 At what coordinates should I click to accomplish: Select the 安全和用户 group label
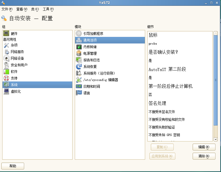coord(19,65)
